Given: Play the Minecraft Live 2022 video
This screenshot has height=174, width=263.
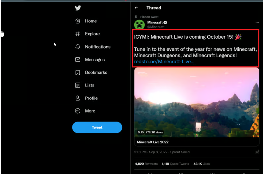Looking at the screenshot, I should pyautogui.click(x=197, y=103).
